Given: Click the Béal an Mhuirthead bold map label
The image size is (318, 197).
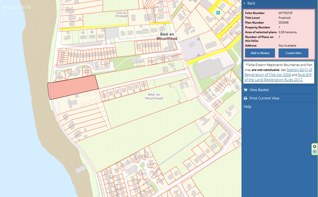Looking at the screenshot, I should coord(167,36).
